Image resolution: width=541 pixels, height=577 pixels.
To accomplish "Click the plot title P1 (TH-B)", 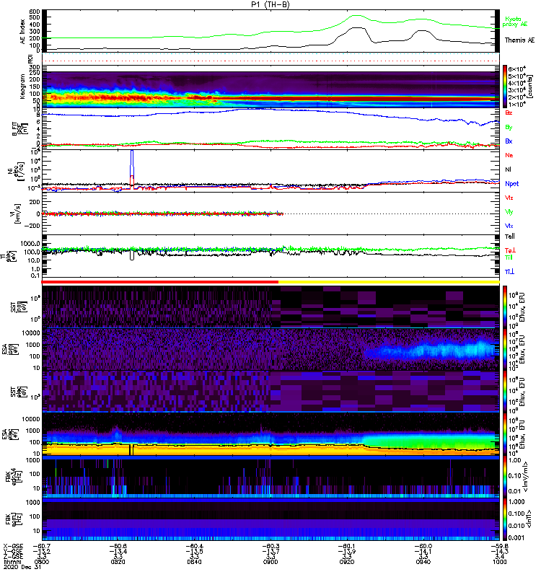I will coord(270,4).
